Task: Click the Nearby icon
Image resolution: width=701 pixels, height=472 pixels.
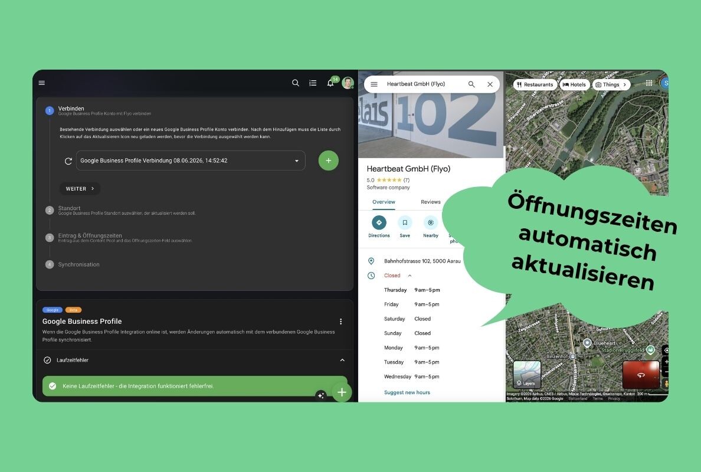Action: (431, 222)
